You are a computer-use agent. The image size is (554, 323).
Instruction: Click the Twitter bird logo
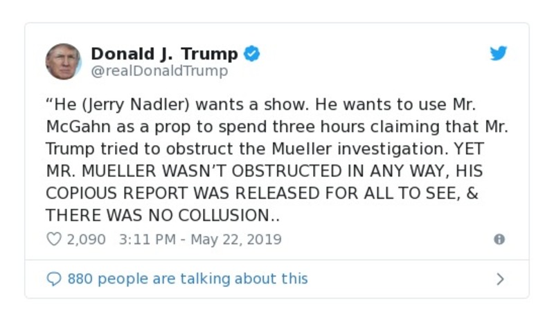499,54
